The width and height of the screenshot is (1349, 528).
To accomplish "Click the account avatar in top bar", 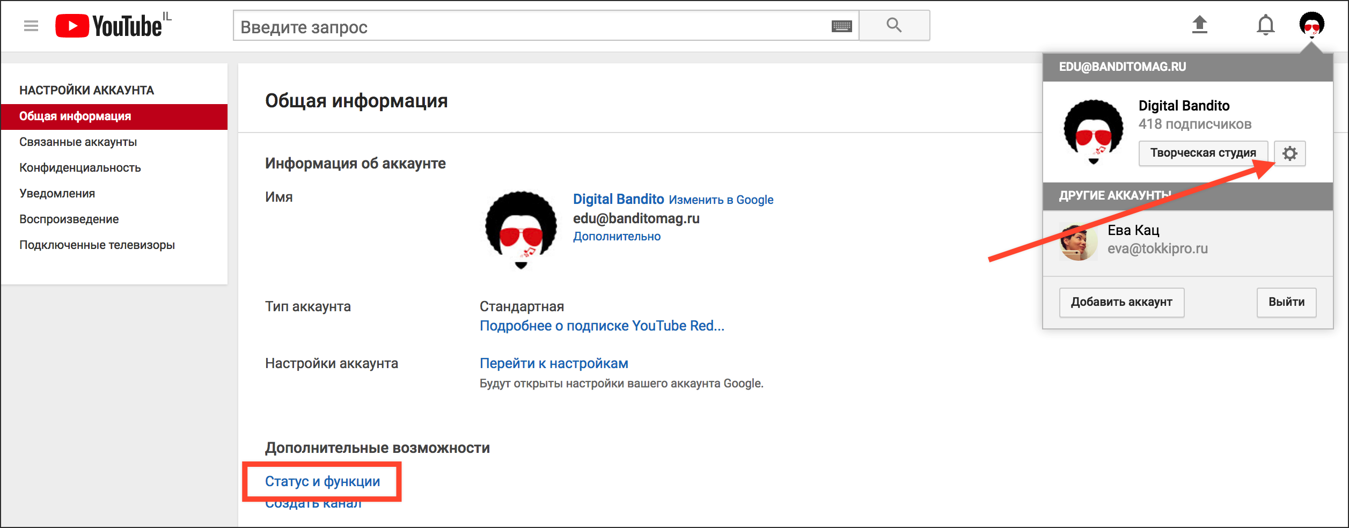I will [1311, 25].
